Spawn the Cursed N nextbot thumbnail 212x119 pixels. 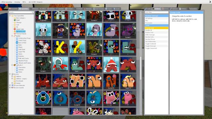111,81
